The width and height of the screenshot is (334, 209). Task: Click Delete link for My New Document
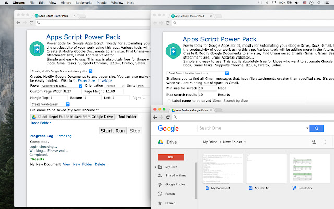(x=100, y=164)
